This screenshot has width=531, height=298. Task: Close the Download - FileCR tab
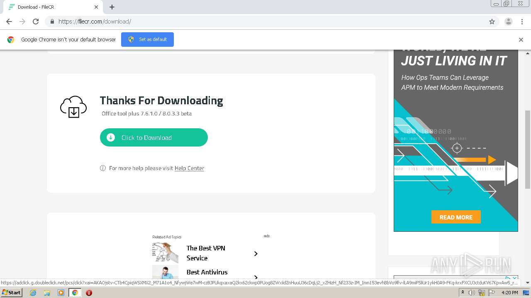coord(96,7)
